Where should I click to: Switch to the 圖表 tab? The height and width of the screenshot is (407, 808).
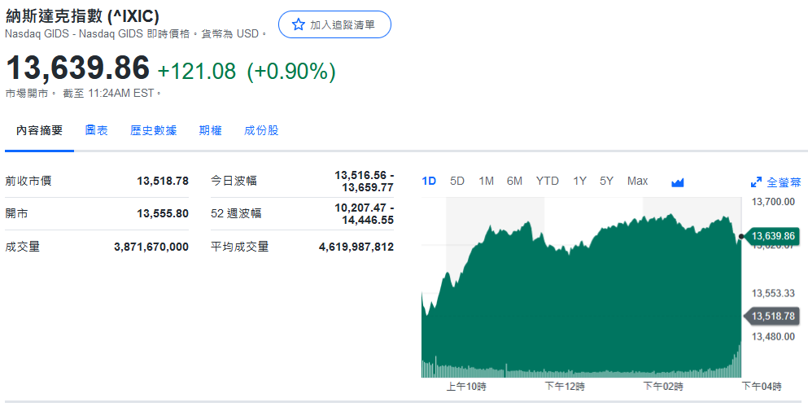pos(96,130)
